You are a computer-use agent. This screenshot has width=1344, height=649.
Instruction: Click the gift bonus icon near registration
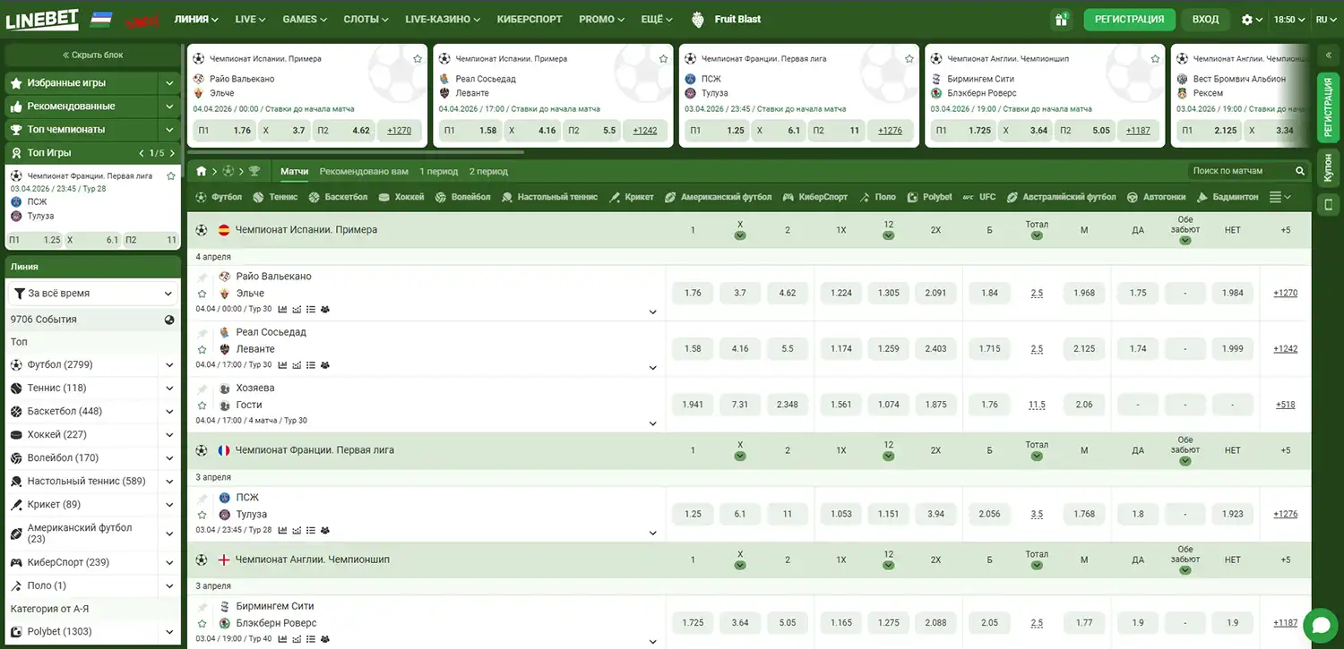(x=1063, y=18)
